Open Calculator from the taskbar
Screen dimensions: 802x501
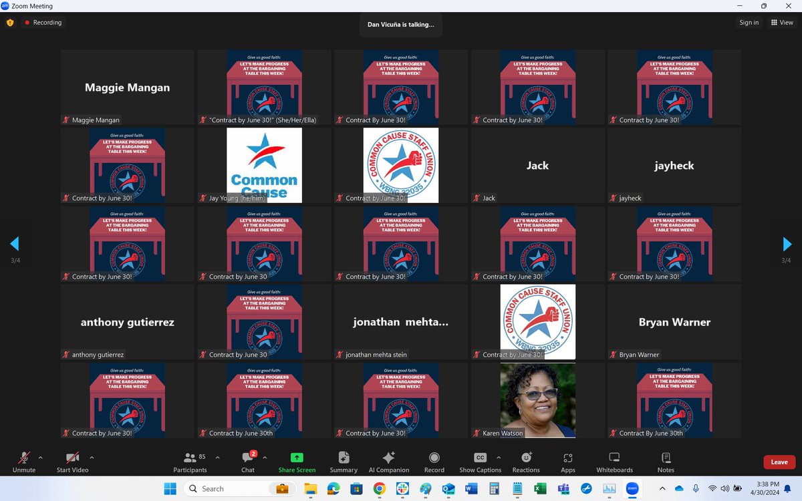point(494,488)
